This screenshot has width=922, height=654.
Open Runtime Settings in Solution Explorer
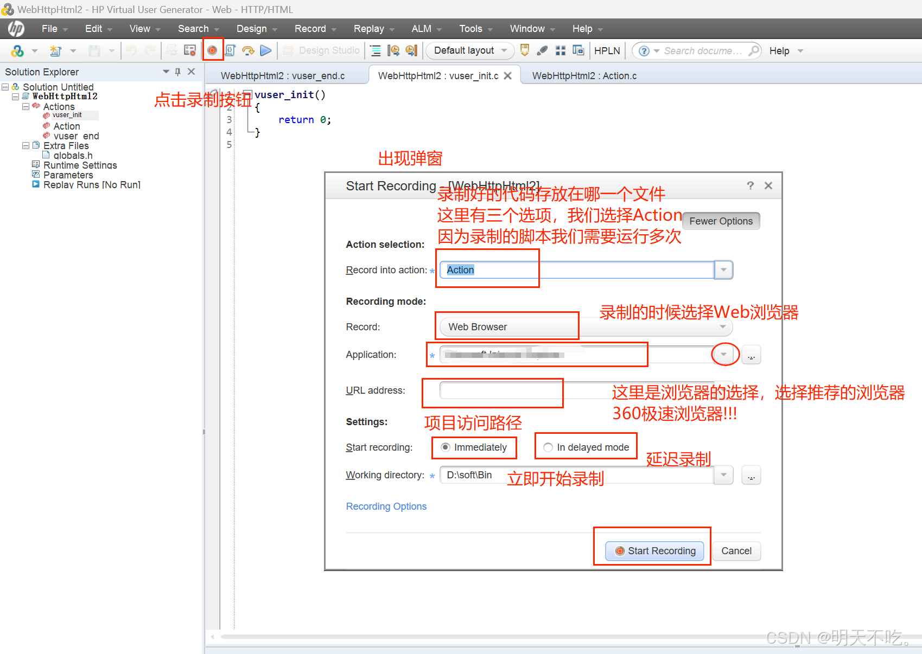pos(80,165)
